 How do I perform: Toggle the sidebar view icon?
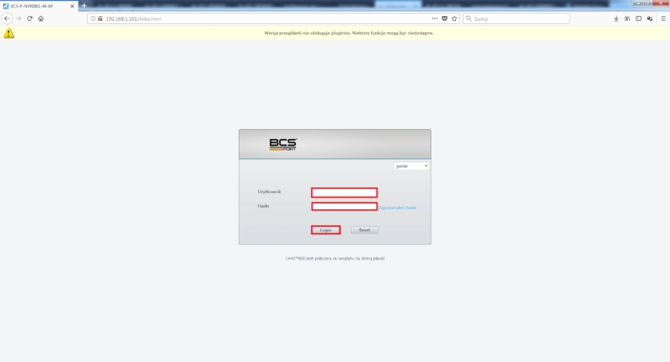(638, 18)
